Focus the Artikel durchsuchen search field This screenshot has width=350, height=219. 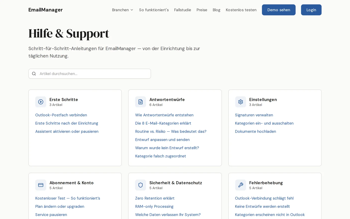89,74
